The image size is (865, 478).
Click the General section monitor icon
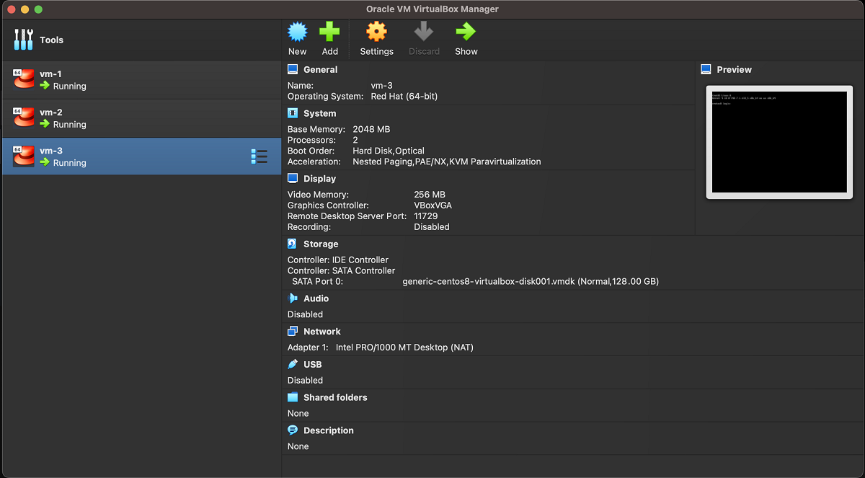point(293,69)
